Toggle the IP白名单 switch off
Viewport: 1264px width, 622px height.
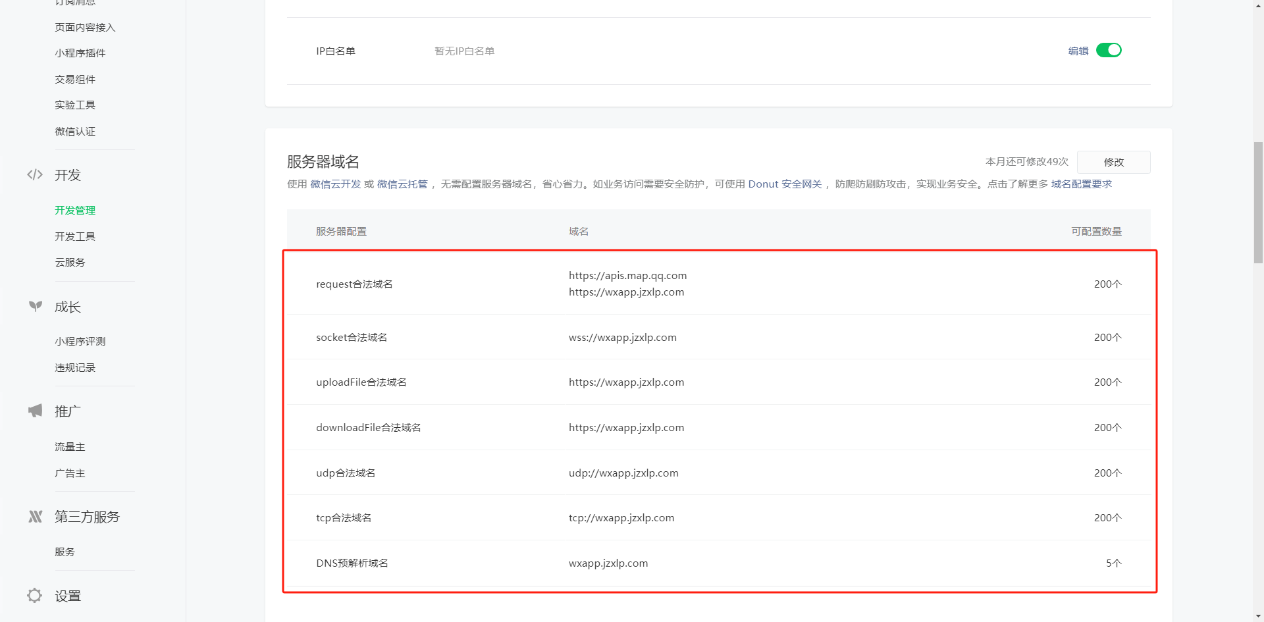tap(1109, 51)
